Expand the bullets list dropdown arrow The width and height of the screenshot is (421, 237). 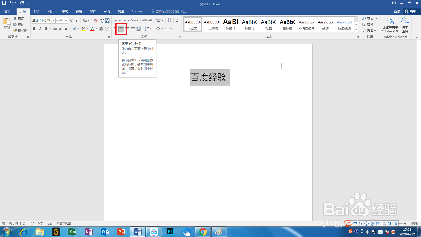120,21
